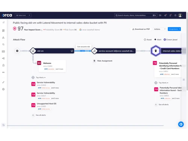This screenshot has height=141, width=188.
Task: Open Service Vulnerability alert orca-21637
Action: click(46, 96)
